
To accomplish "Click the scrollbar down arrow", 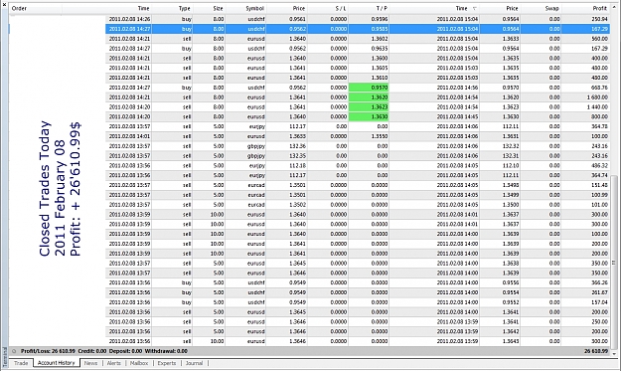I will 614,353.
